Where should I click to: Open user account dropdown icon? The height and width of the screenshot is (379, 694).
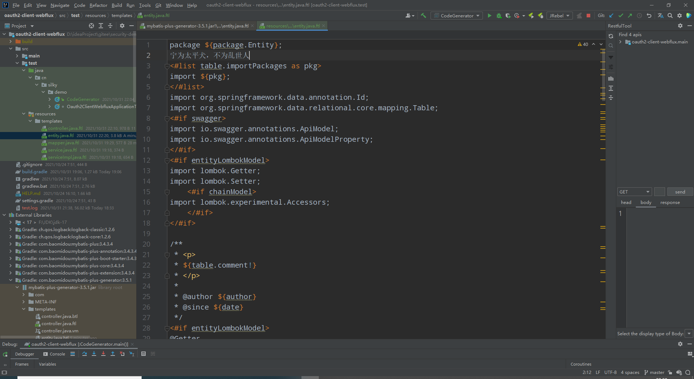pos(410,16)
